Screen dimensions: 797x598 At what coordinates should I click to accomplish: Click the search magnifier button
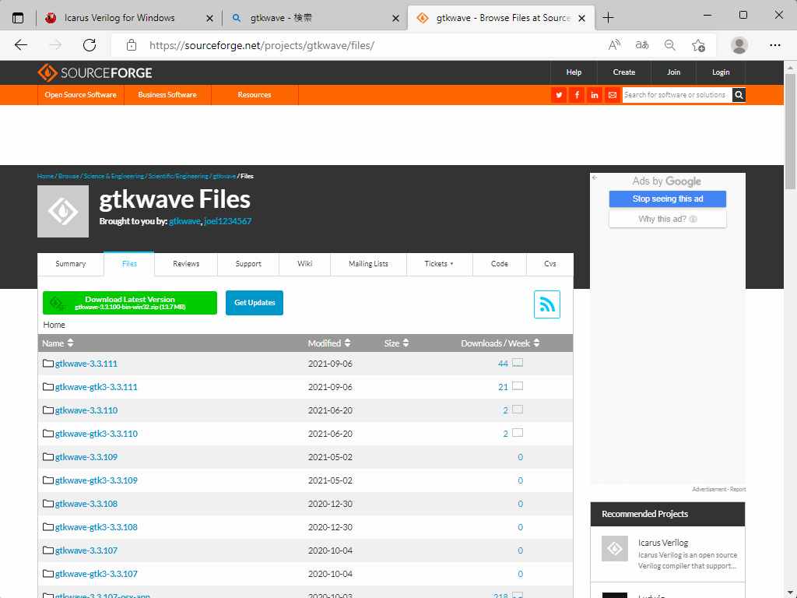click(739, 95)
